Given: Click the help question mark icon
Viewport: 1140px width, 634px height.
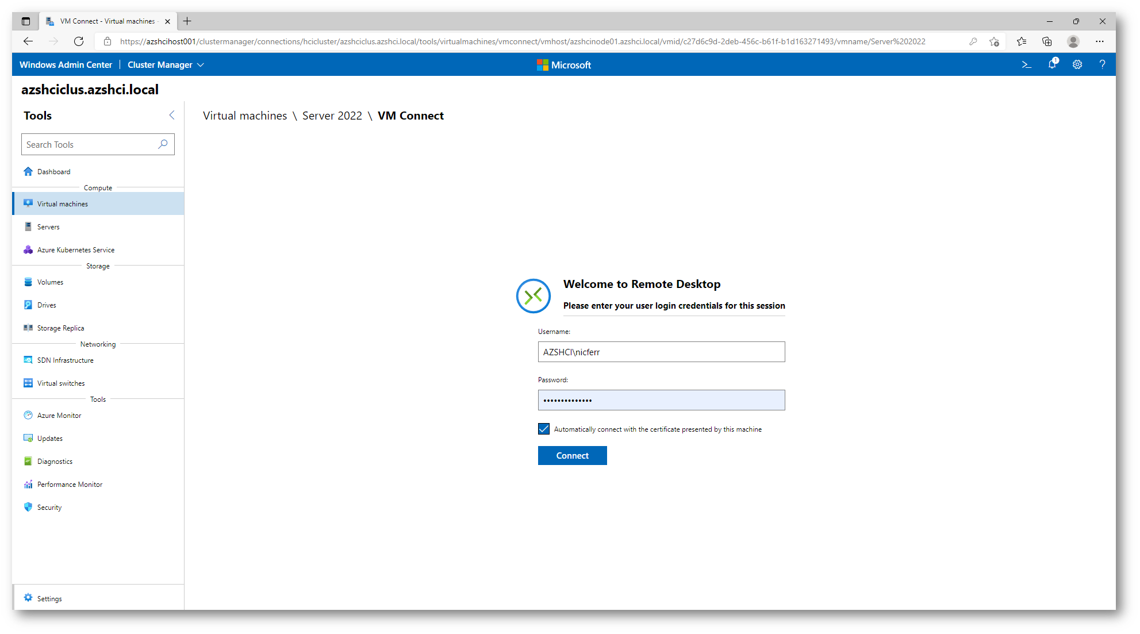Looking at the screenshot, I should [1102, 65].
